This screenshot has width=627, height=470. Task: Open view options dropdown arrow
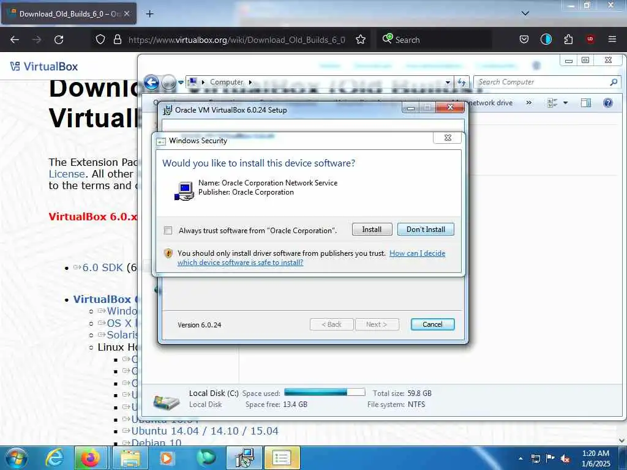(x=565, y=103)
